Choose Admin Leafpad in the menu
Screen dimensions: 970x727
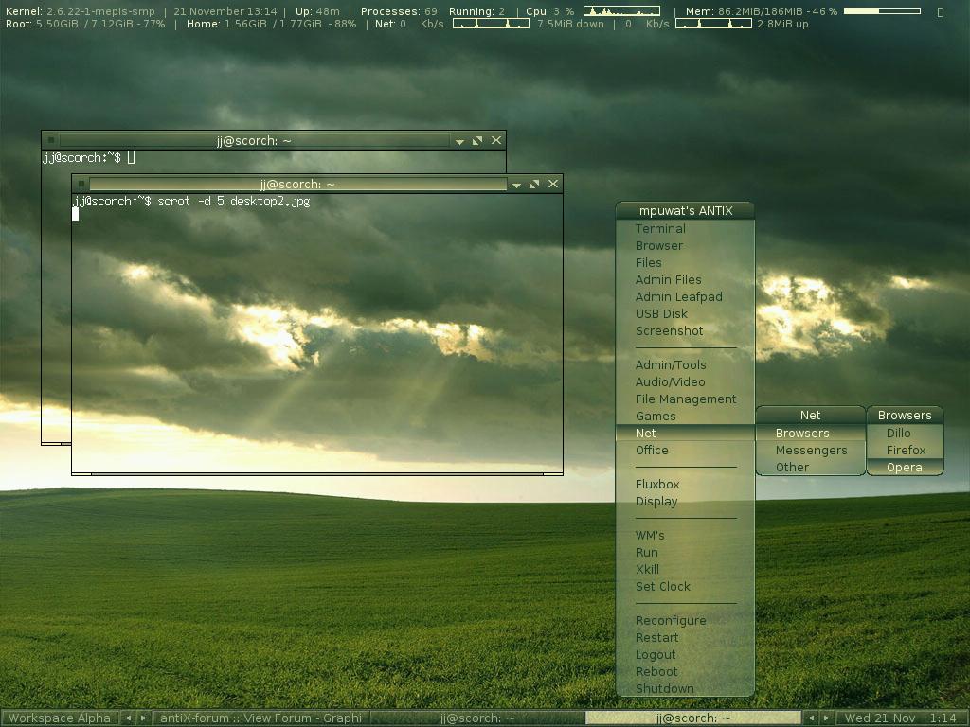[x=686, y=296]
